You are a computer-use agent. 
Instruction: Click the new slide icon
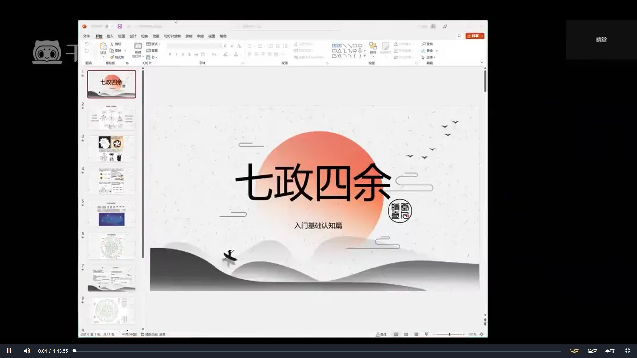click(x=138, y=46)
